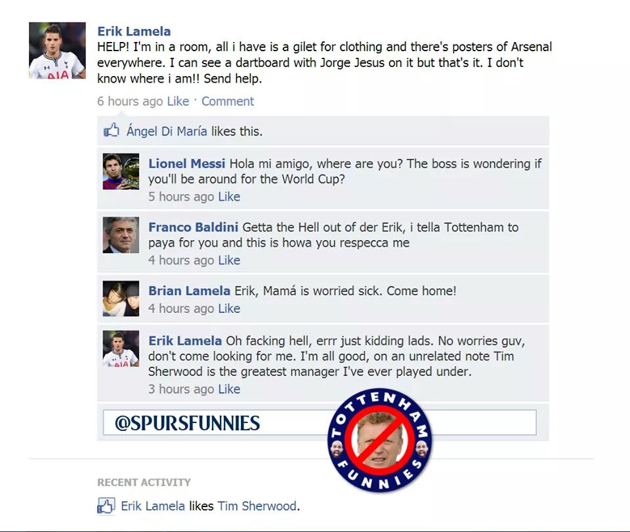Open the Franco Baldini name link

pyautogui.click(x=193, y=227)
